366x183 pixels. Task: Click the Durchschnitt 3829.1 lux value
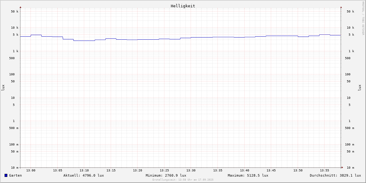coord(335,175)
